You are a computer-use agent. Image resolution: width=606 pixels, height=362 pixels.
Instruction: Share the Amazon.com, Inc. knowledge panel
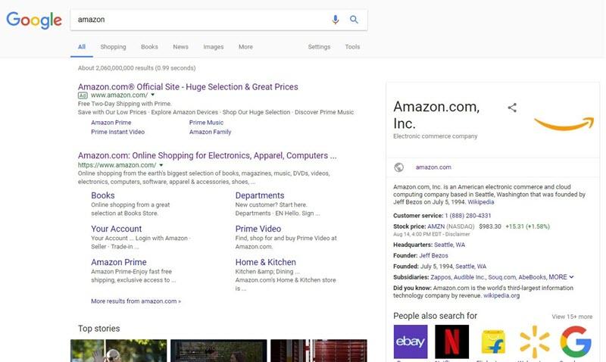click(512, 108)
